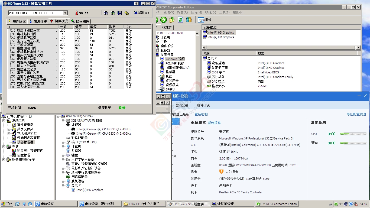Open 驱动安装 tab in 硬件检测 window
The image size is (370, 208).
(182, 105)
